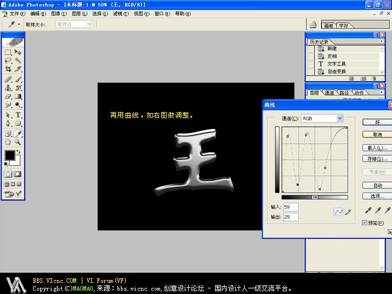Toggle snapshot source box beside 反相 history state
The image size is (392, 294).
(x=310, y=57)
